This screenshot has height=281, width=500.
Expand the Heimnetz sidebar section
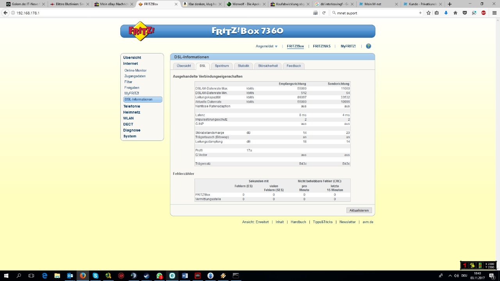click(132, 112)
